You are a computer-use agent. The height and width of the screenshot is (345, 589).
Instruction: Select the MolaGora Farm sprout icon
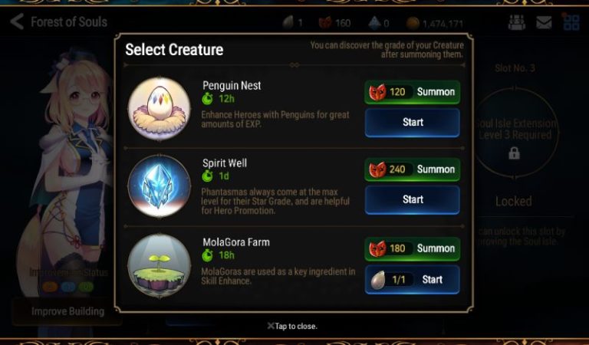(x=160, y=265)
